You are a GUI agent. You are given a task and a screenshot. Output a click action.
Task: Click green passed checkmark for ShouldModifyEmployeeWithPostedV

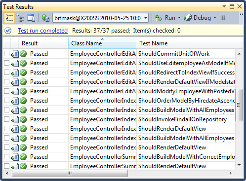pyautogui.click(x=23, y=91)
